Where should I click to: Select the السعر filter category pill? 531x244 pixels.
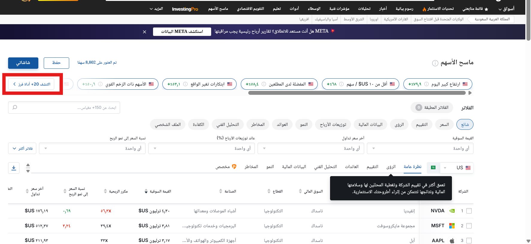click(444, 124)
